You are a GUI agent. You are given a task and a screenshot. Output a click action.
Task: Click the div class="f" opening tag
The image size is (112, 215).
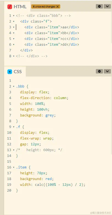click(36, 21)
